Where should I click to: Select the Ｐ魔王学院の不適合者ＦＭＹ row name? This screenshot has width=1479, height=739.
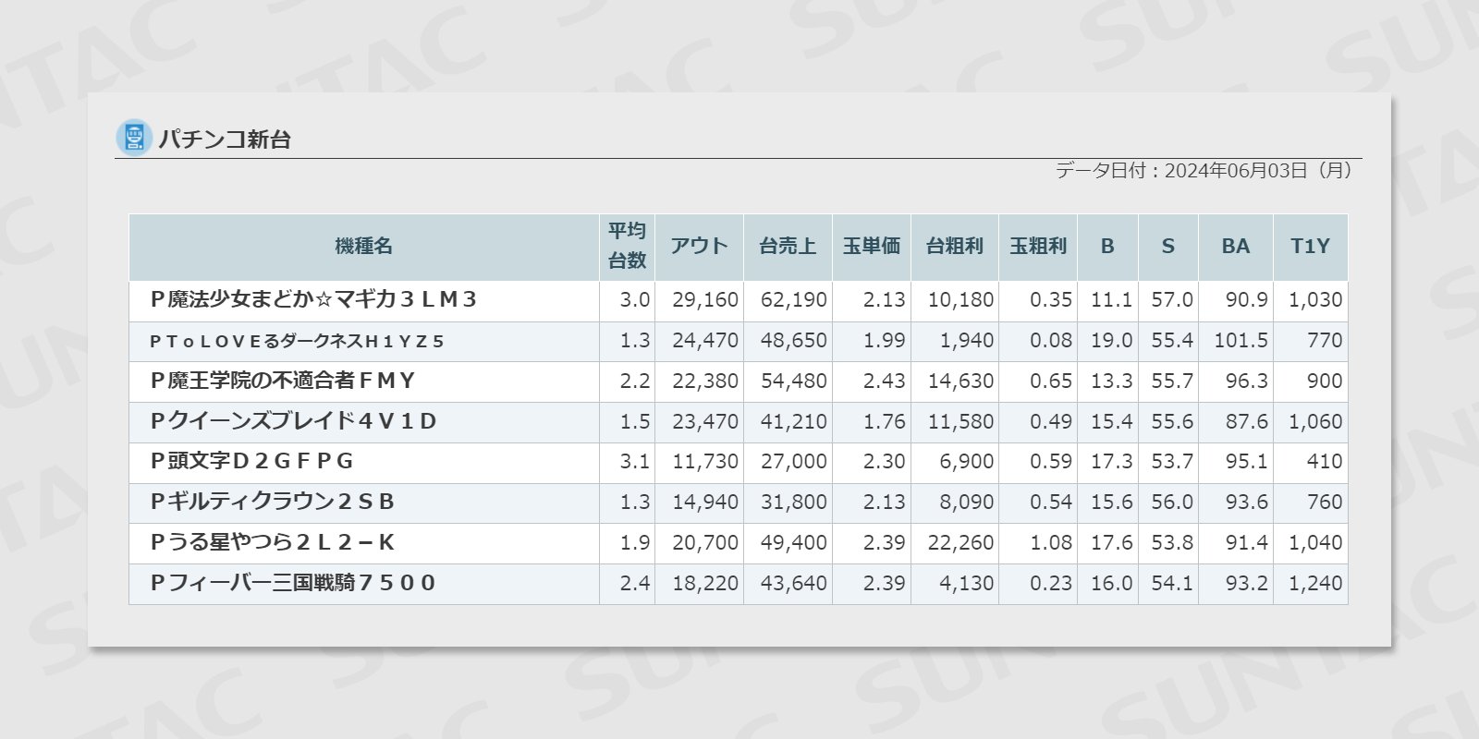[283, 381]
